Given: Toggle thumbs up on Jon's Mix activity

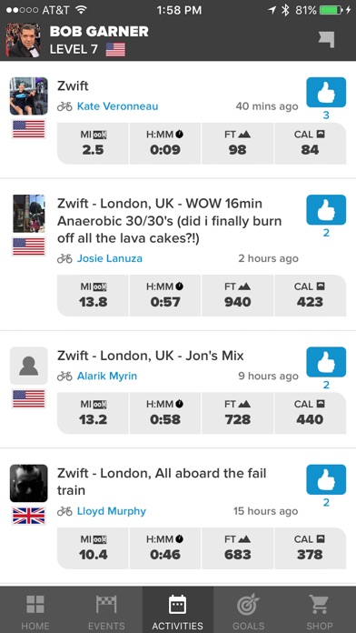Looking at the screenshot, I should [326, 362].
